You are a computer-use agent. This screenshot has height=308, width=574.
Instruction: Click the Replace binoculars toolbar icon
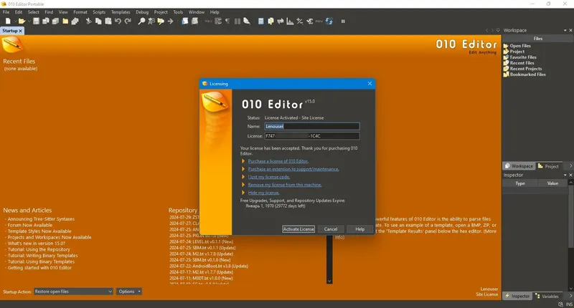pos(151,21)
